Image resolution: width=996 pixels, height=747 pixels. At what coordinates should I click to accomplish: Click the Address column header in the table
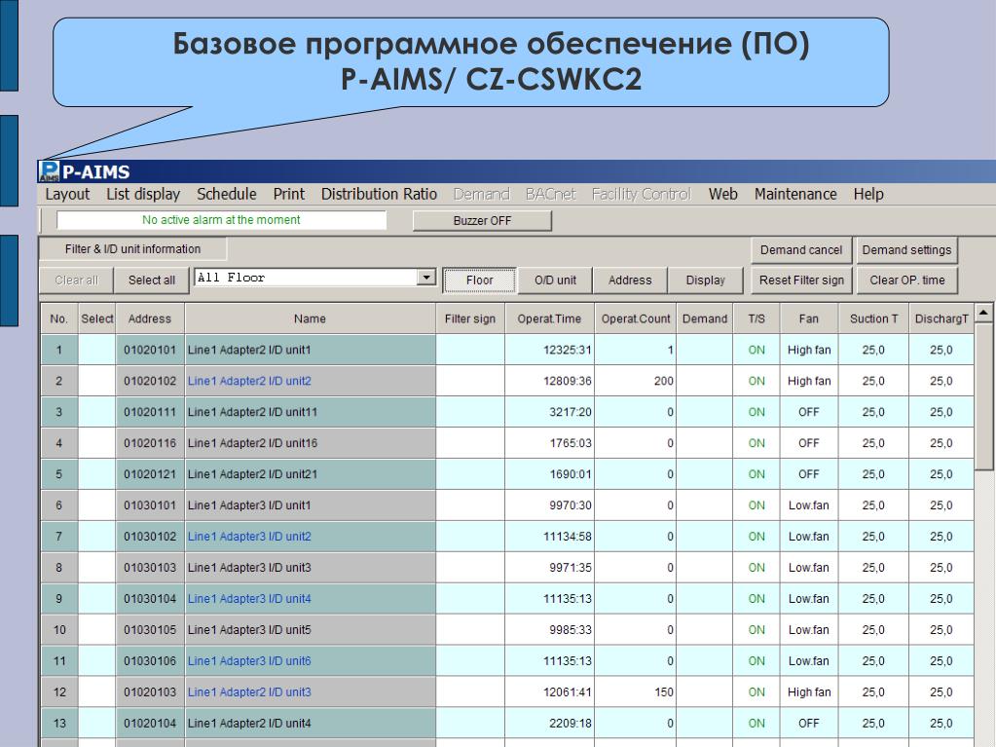(x=150, y=318)
